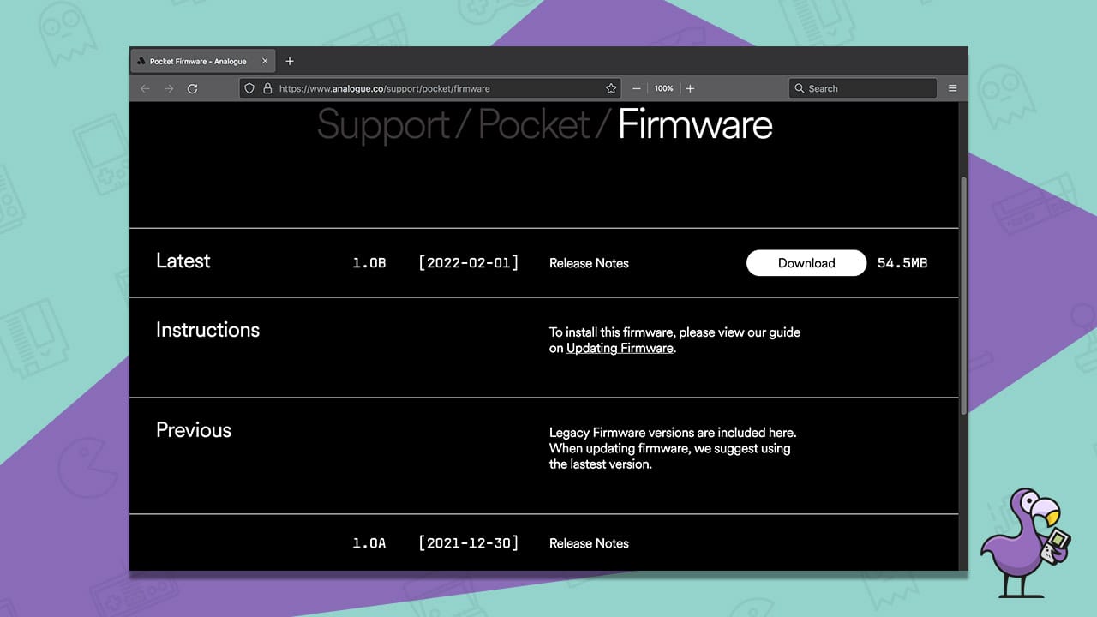
Task: Download the 1.0B firmware
Action: pyautogui.click(x=806, y=263)
